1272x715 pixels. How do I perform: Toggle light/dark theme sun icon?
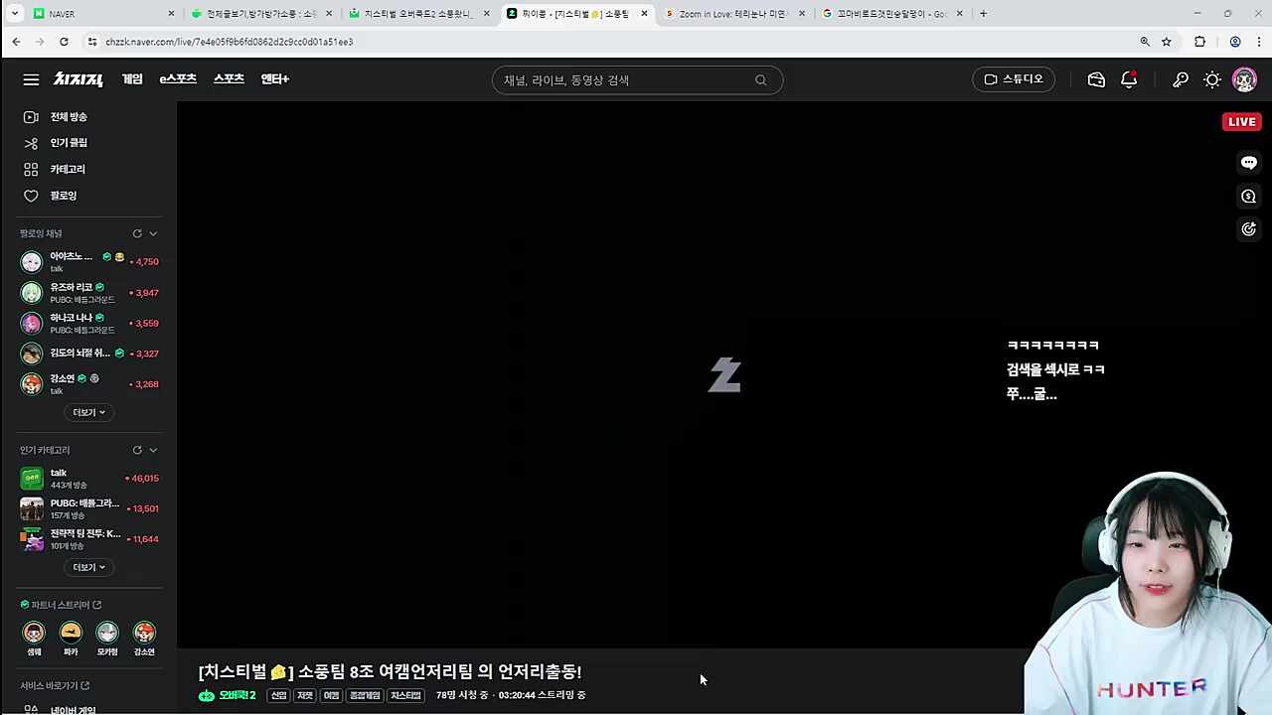click(1212, 79)
